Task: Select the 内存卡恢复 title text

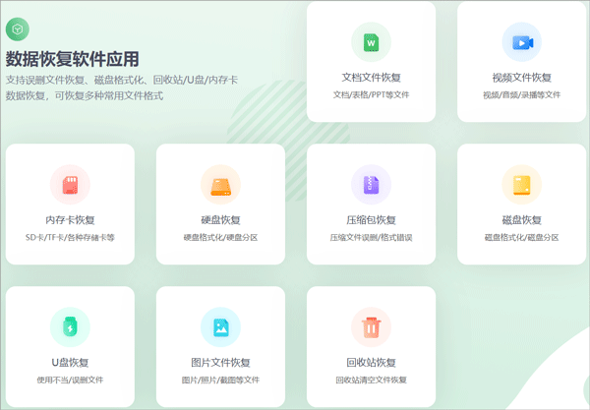Action: pyautogui.click(x=70, y=219)
